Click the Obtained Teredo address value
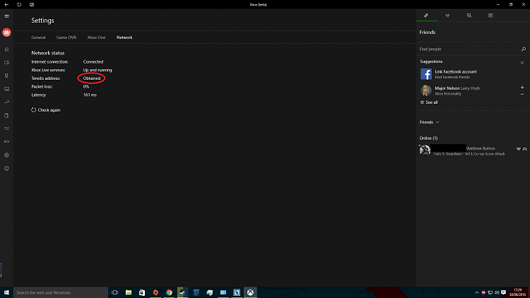 92,78
